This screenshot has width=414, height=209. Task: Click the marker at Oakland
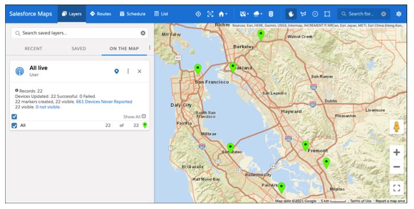(233, 67)
